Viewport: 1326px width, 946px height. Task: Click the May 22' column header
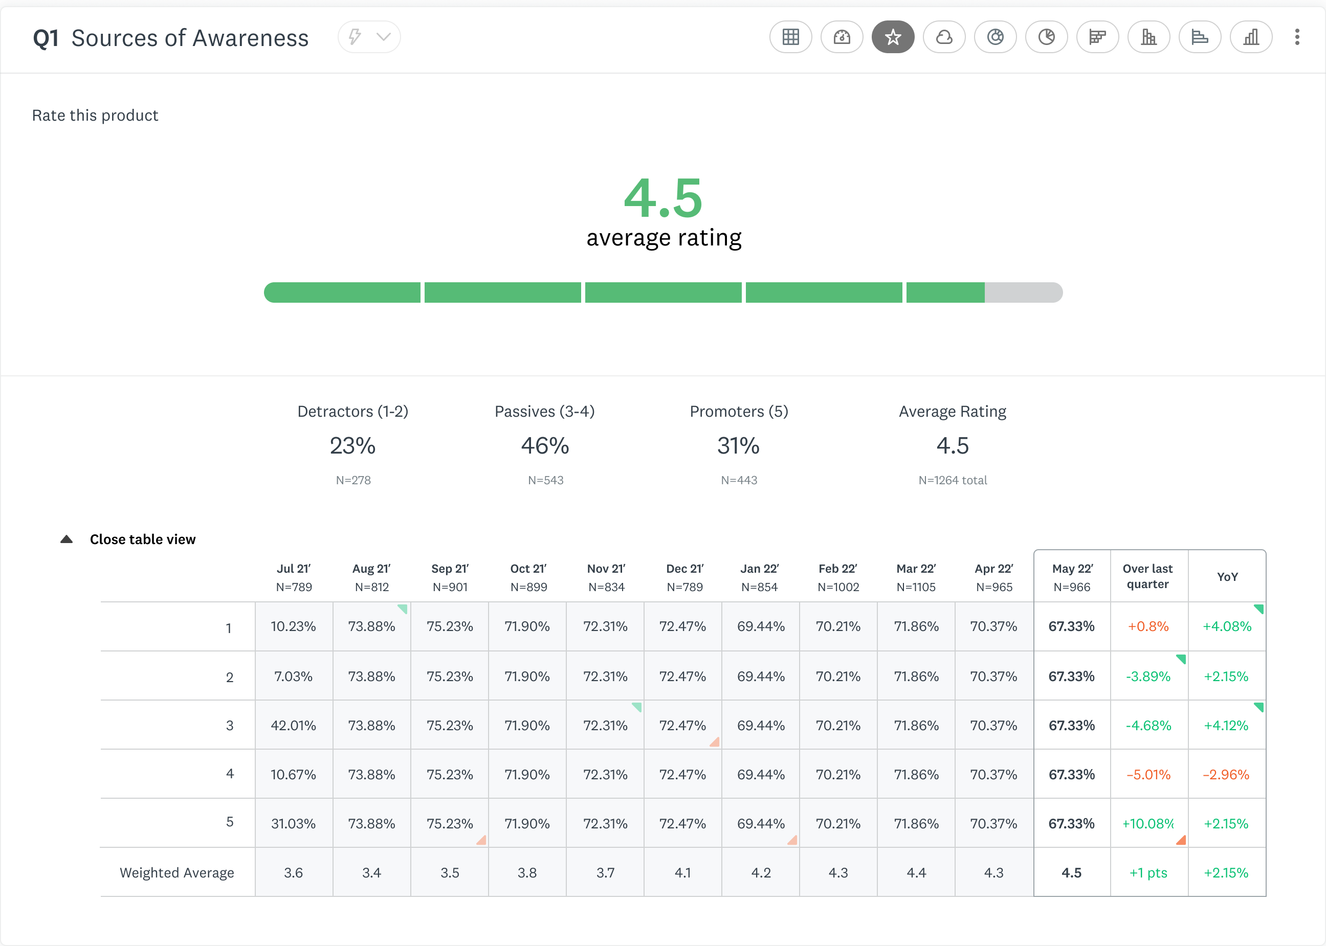pyautogui.click(x=1072, y=577)
